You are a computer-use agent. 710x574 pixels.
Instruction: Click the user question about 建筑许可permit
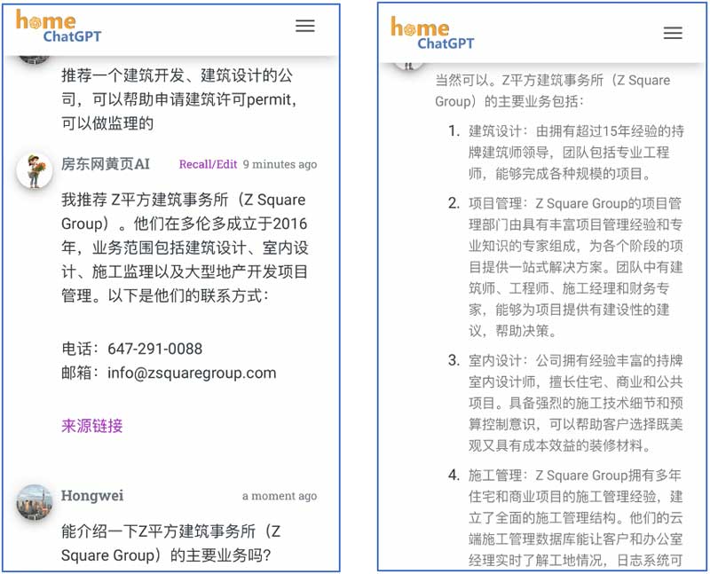pyautogui.click(x=179, y=99)
